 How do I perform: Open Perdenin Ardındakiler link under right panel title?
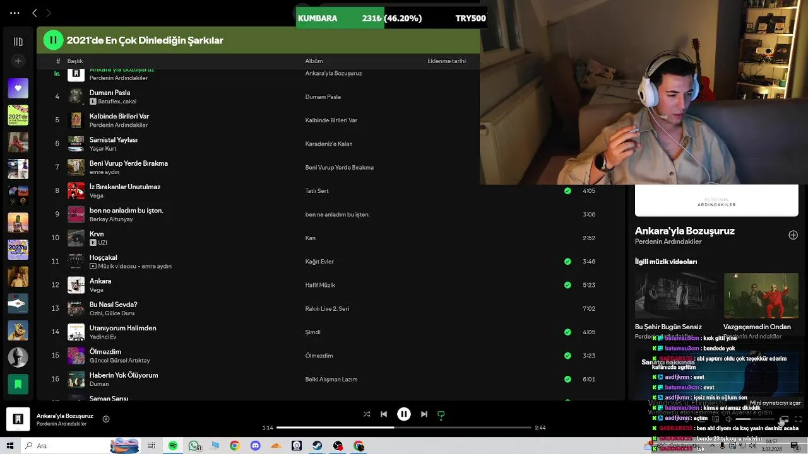668,242
